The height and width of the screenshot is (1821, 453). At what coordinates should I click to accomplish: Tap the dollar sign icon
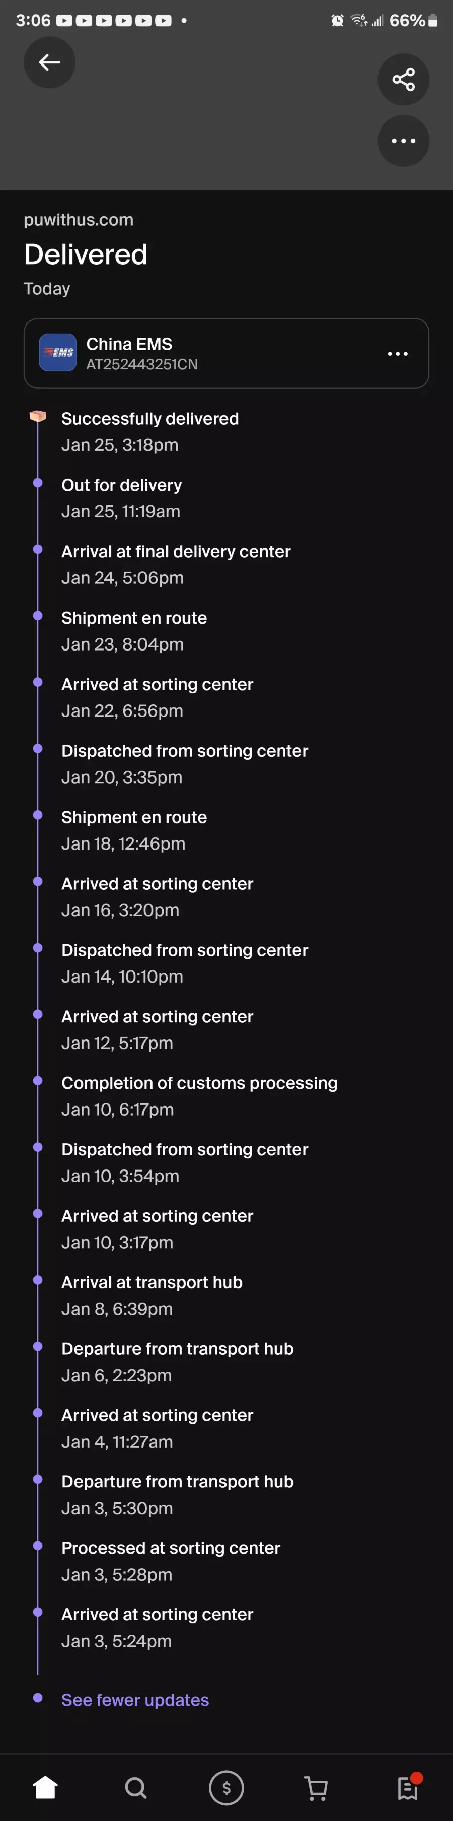(226, 1788)
